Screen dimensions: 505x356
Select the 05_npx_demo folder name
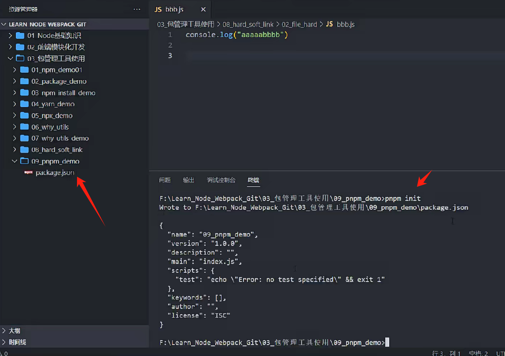point(52,115)
